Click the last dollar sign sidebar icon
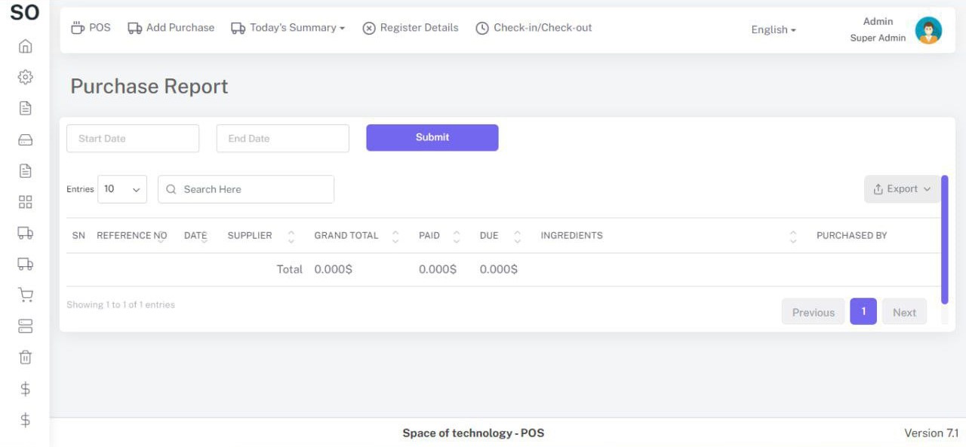Screen dimensions: 966x447 (25, 420)
